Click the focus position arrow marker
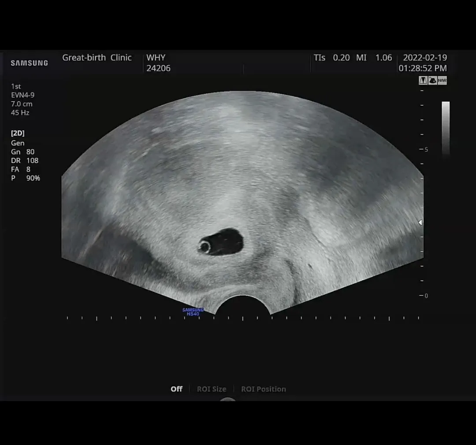Viewport: 476px width, 445px height. [420, 222]
